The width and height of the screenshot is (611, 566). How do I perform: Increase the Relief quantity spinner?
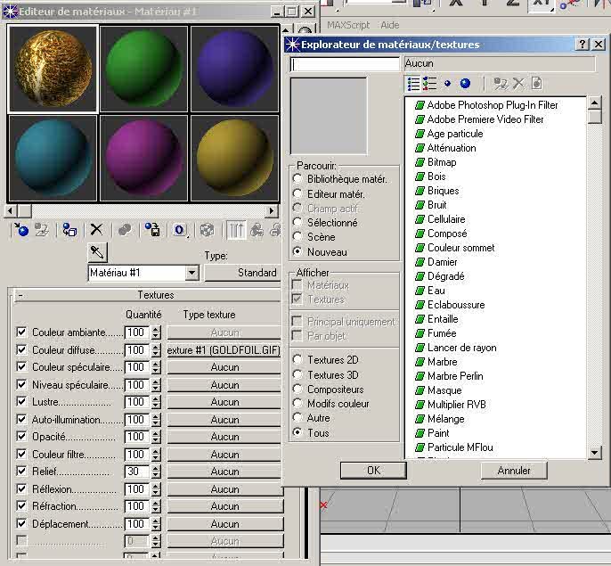[x=157, y=467]
